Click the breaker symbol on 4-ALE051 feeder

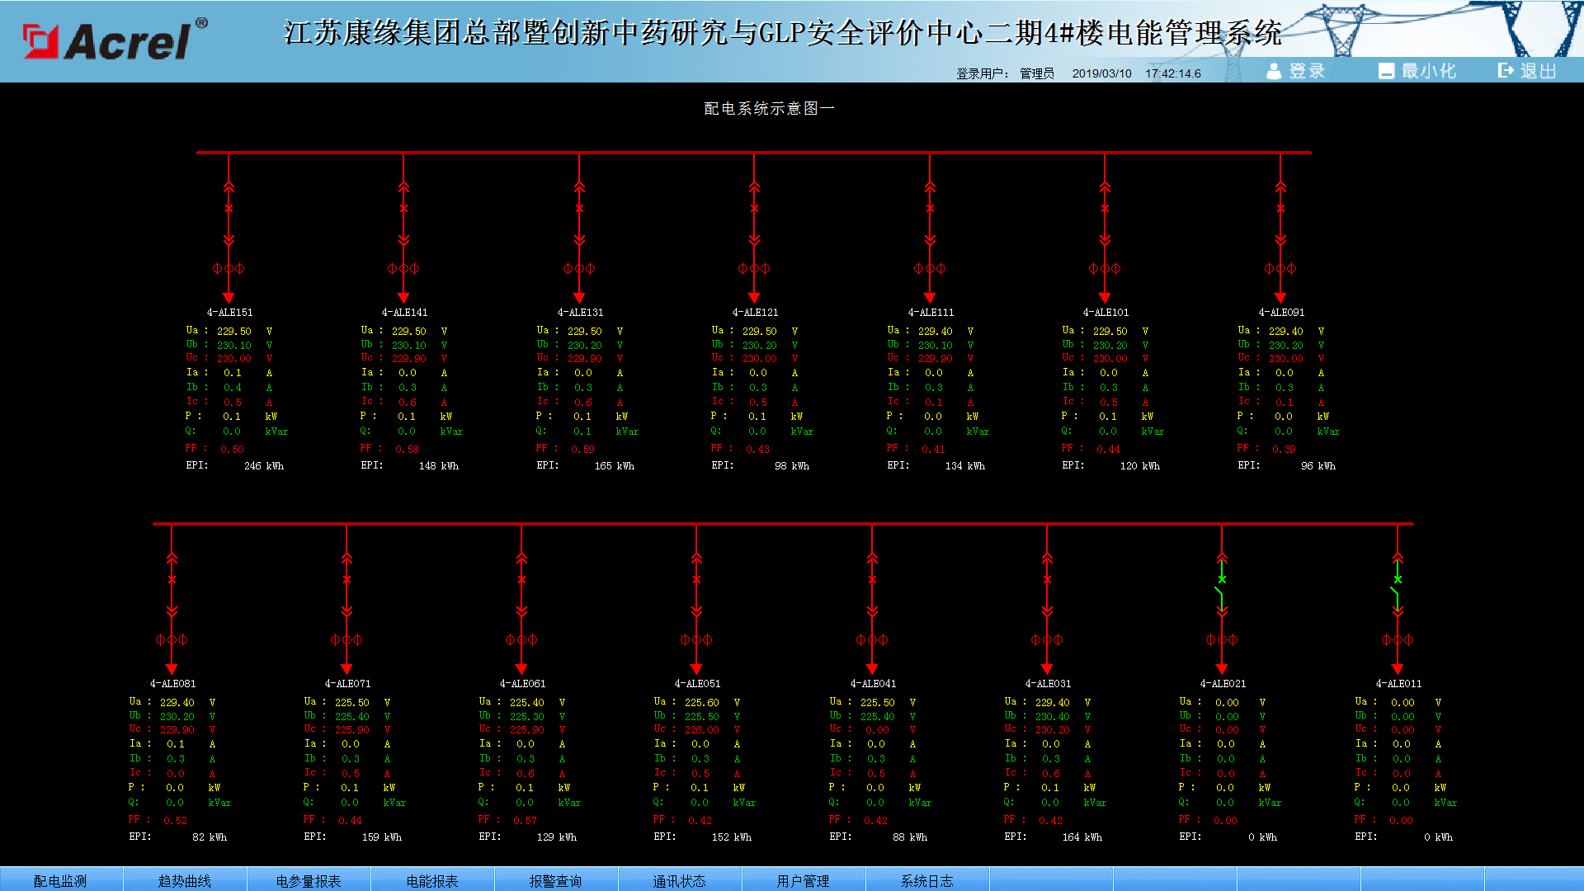[696, 581]
